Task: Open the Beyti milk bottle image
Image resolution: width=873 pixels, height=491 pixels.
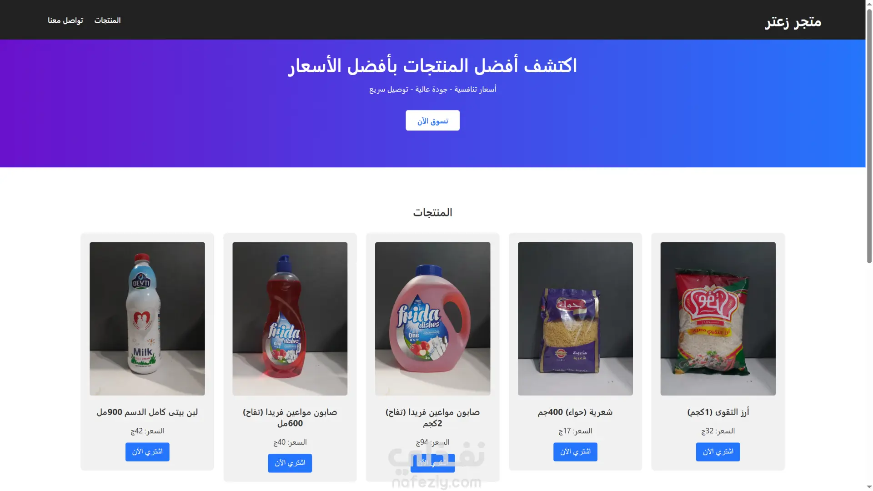Action: [x=147, y=318]
